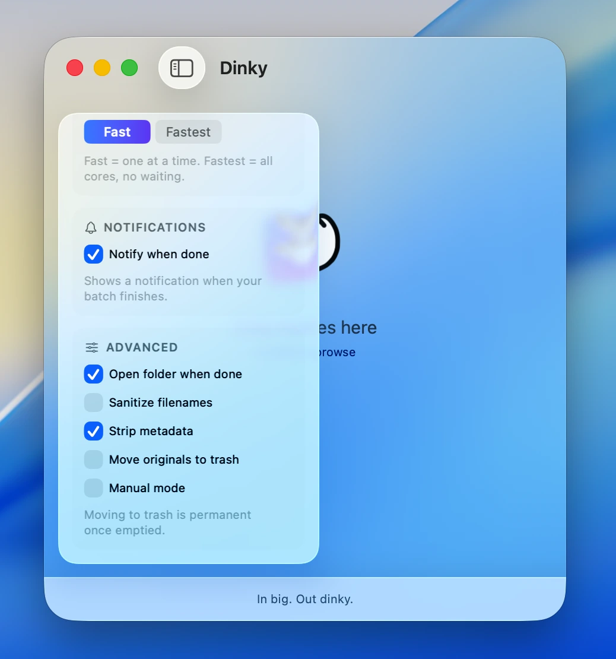Screen dimensions: 616x659
Task: Select the Fast processing mode
Action: [116, 132]
